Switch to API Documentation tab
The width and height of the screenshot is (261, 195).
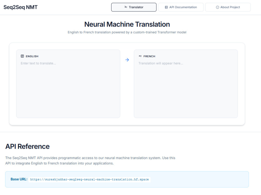181,7
